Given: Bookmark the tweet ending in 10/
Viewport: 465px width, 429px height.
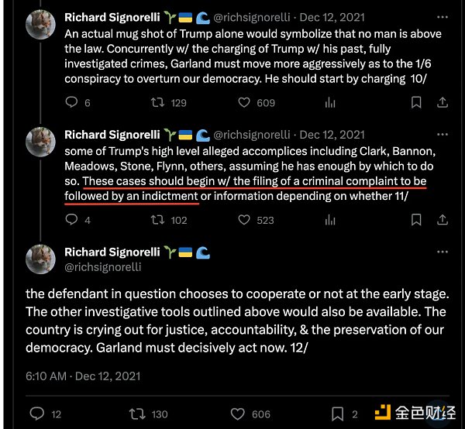Looking at the screenshot, I should [415, 102].
